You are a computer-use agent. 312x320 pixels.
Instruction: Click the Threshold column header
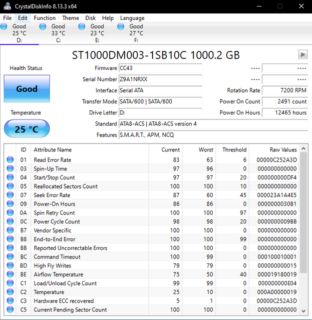tap(232, 149)
